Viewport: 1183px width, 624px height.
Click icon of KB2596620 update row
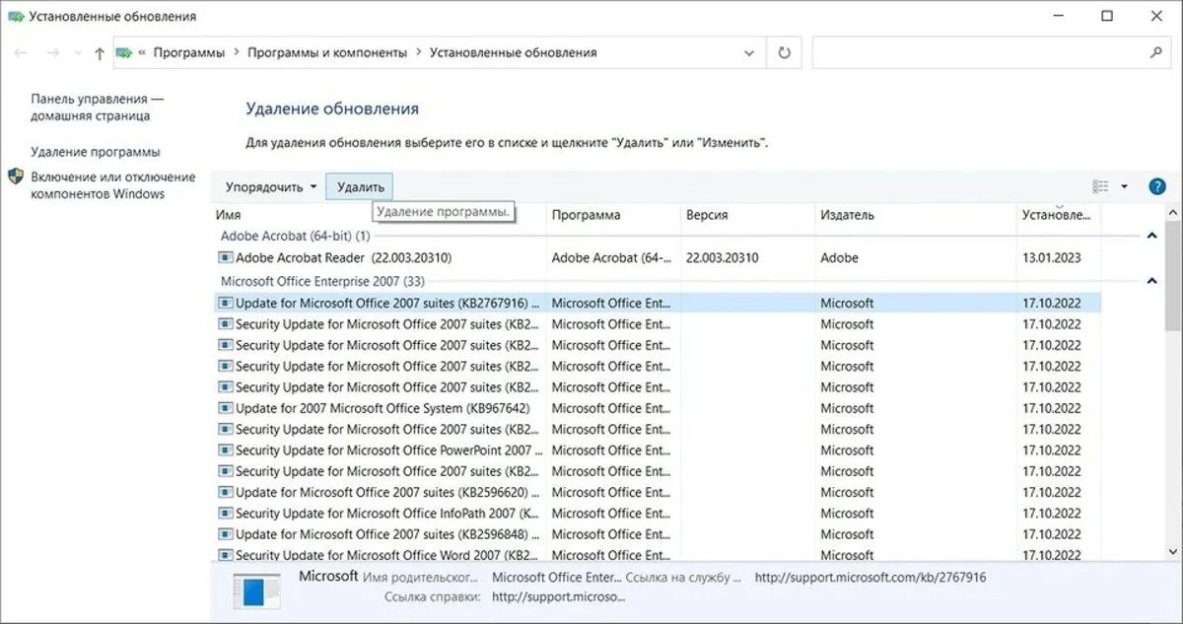225,492
